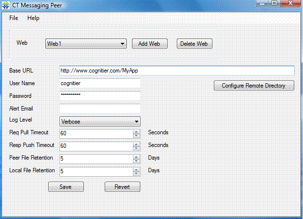303x219 pixels.
Task: Click into the empty Alert Email field
Action: tap(100, 109)
